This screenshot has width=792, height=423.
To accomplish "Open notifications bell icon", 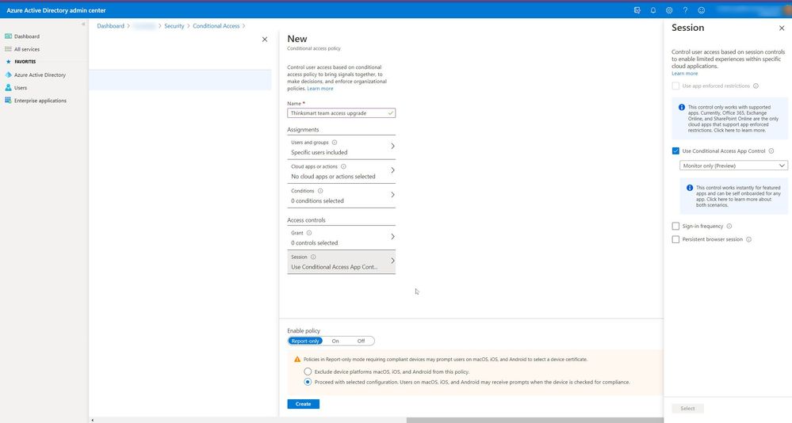I will click(653, 10).
